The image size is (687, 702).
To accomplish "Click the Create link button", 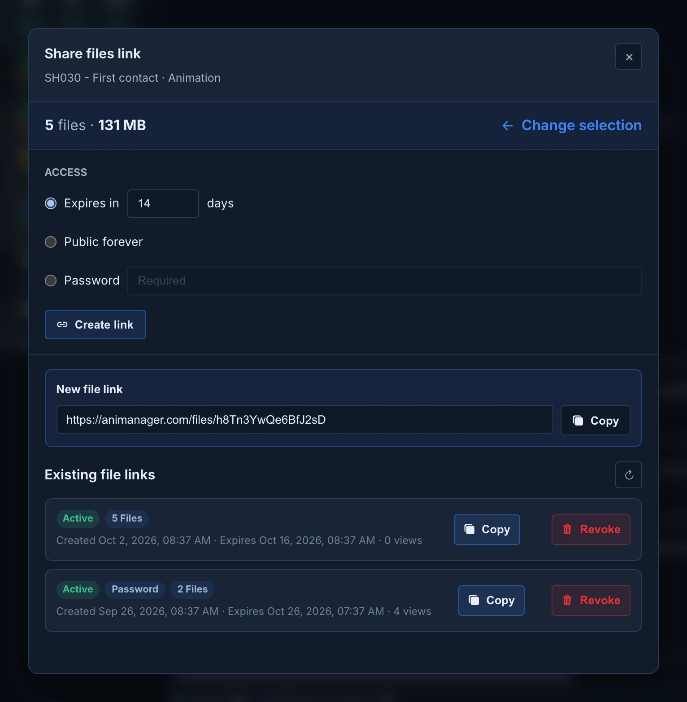I will point(96,325).
